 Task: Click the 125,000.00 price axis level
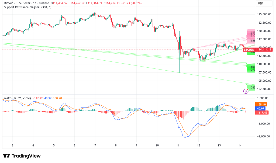point(264,14)
